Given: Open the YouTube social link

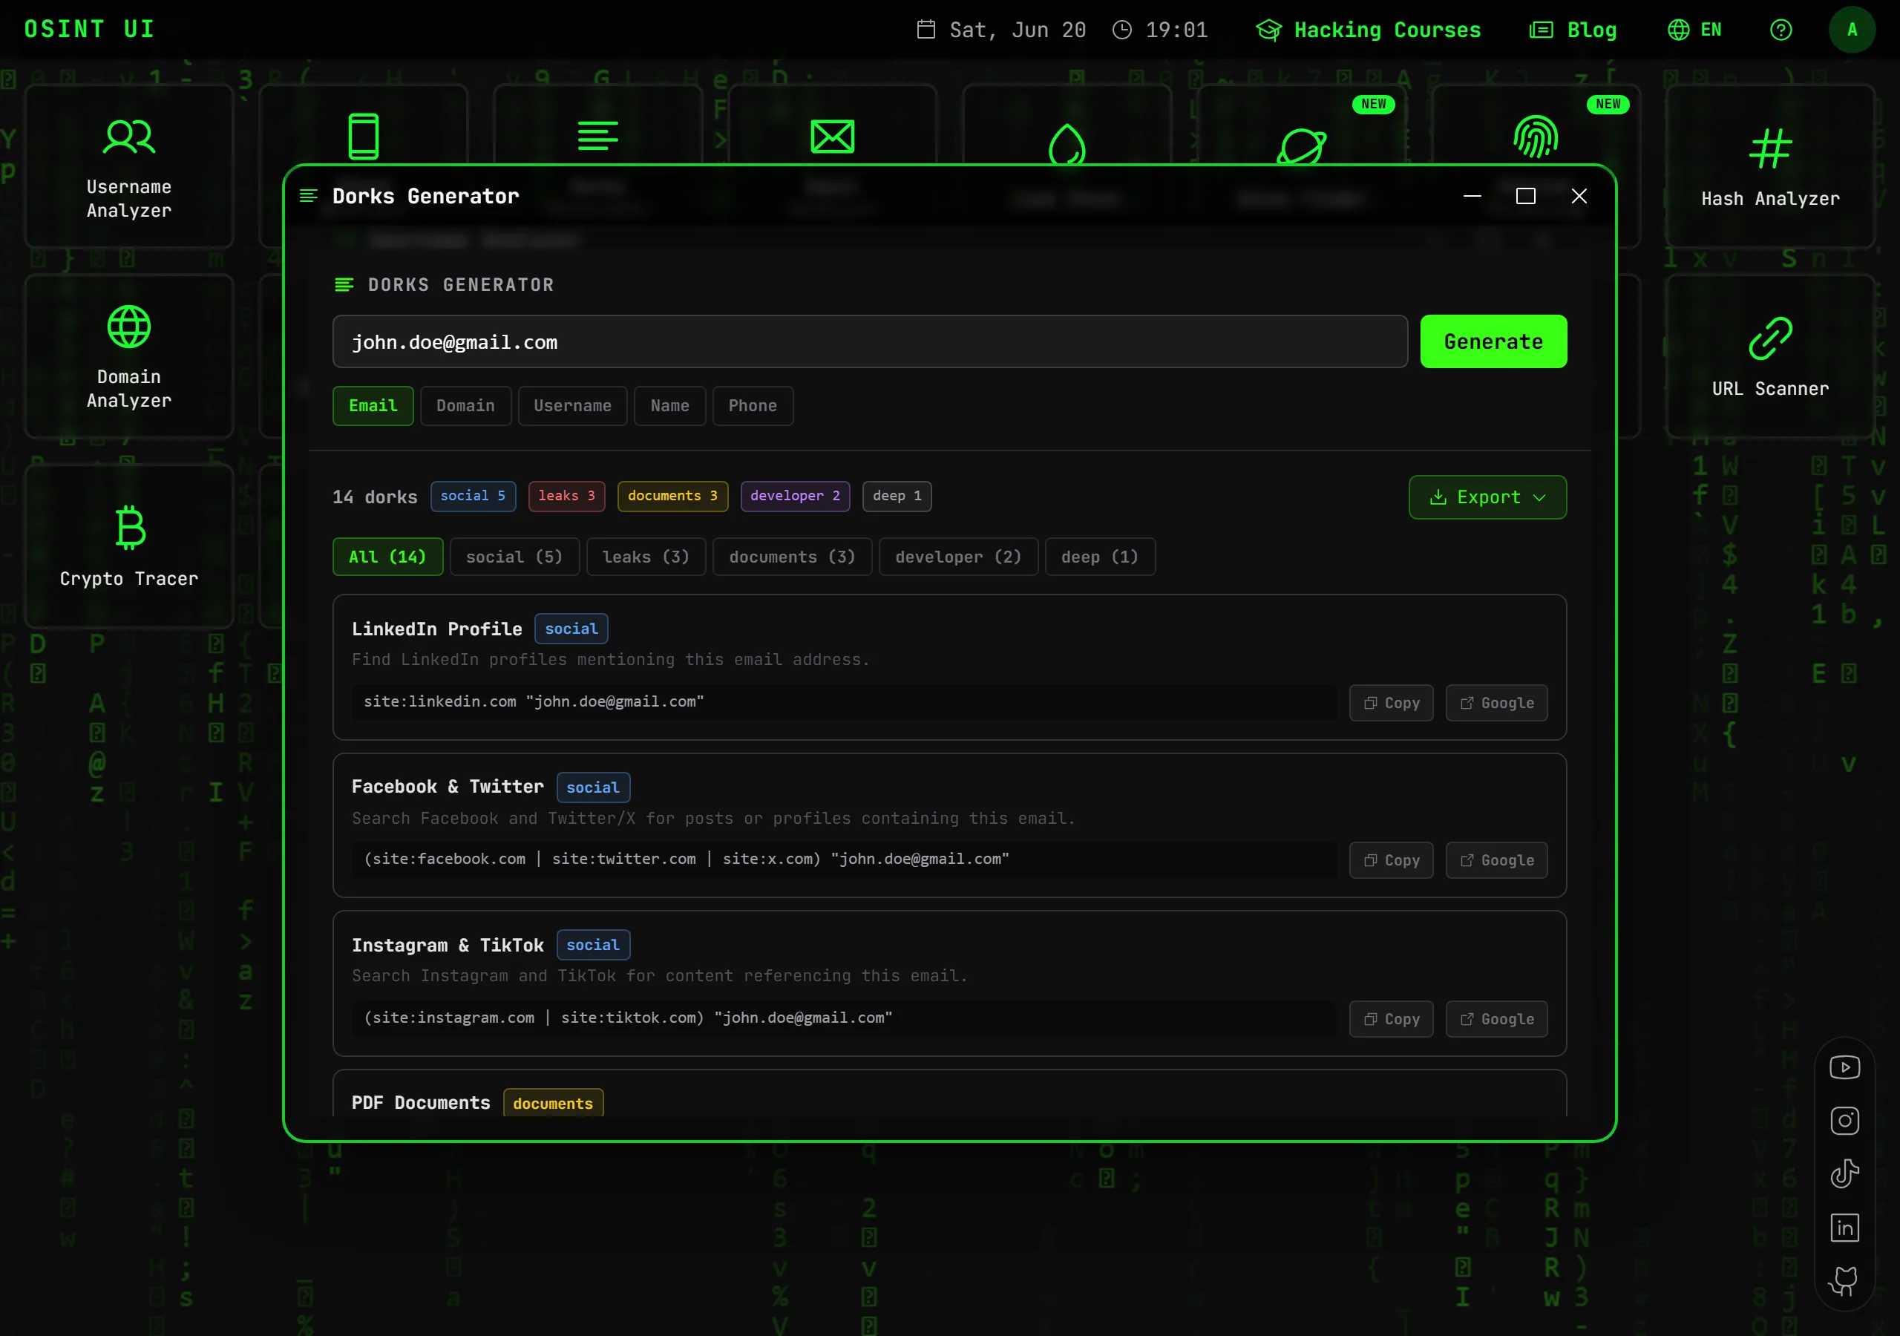Looking at the screenshot, I should [1844, 1067].
